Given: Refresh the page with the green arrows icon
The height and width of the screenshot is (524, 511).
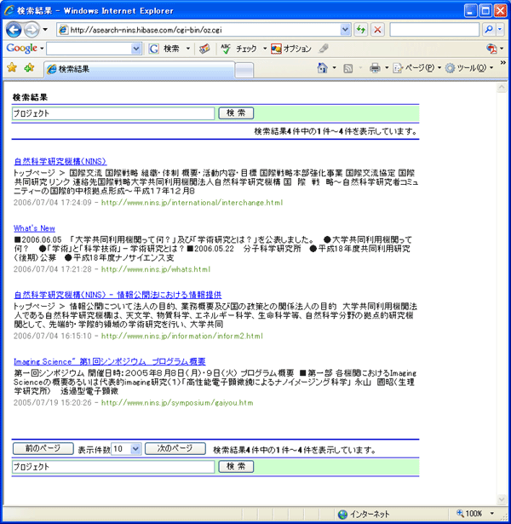Looking at the screenshot, I should click(361, 30).
